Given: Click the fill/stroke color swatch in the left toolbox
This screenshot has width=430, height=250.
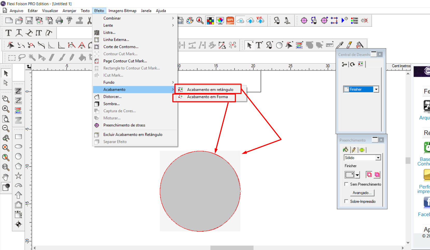Looking at the screenshot, I should pyautogui.click(x=6, y=187).
